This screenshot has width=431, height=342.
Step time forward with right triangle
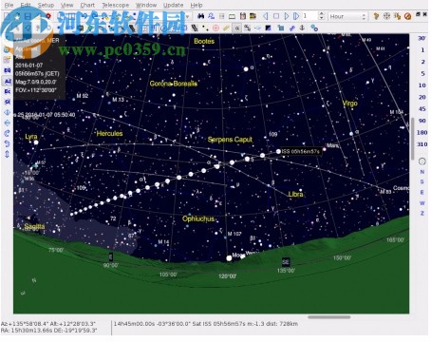tap(287, 16)
